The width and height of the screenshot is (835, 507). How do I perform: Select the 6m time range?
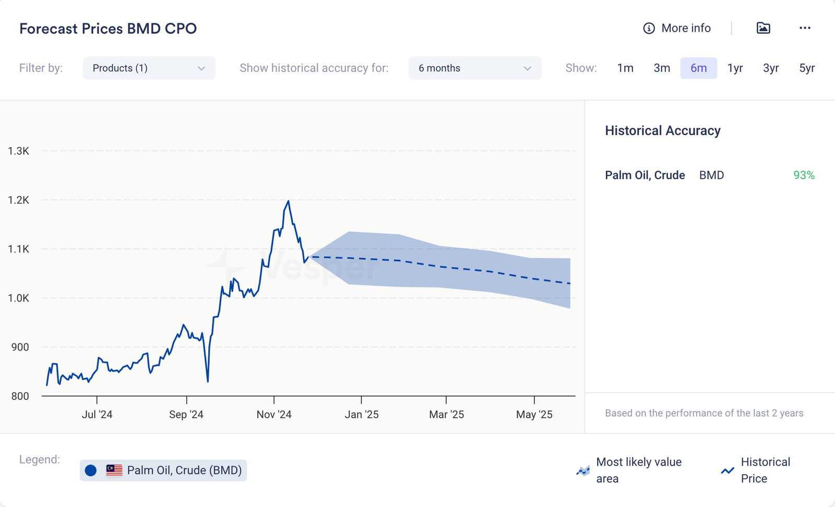pos(698,68)
